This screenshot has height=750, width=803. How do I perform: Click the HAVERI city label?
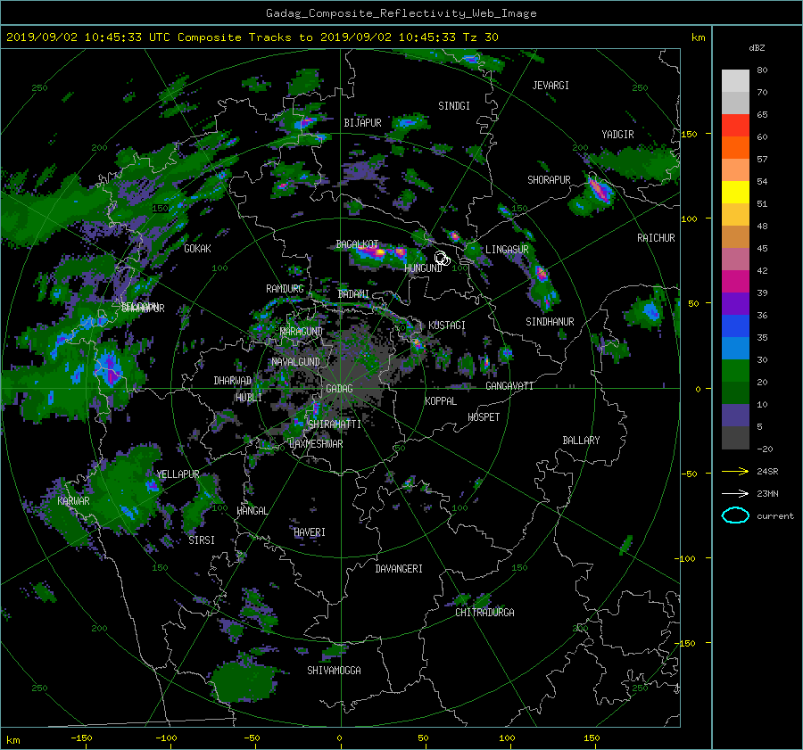(310, 532)
